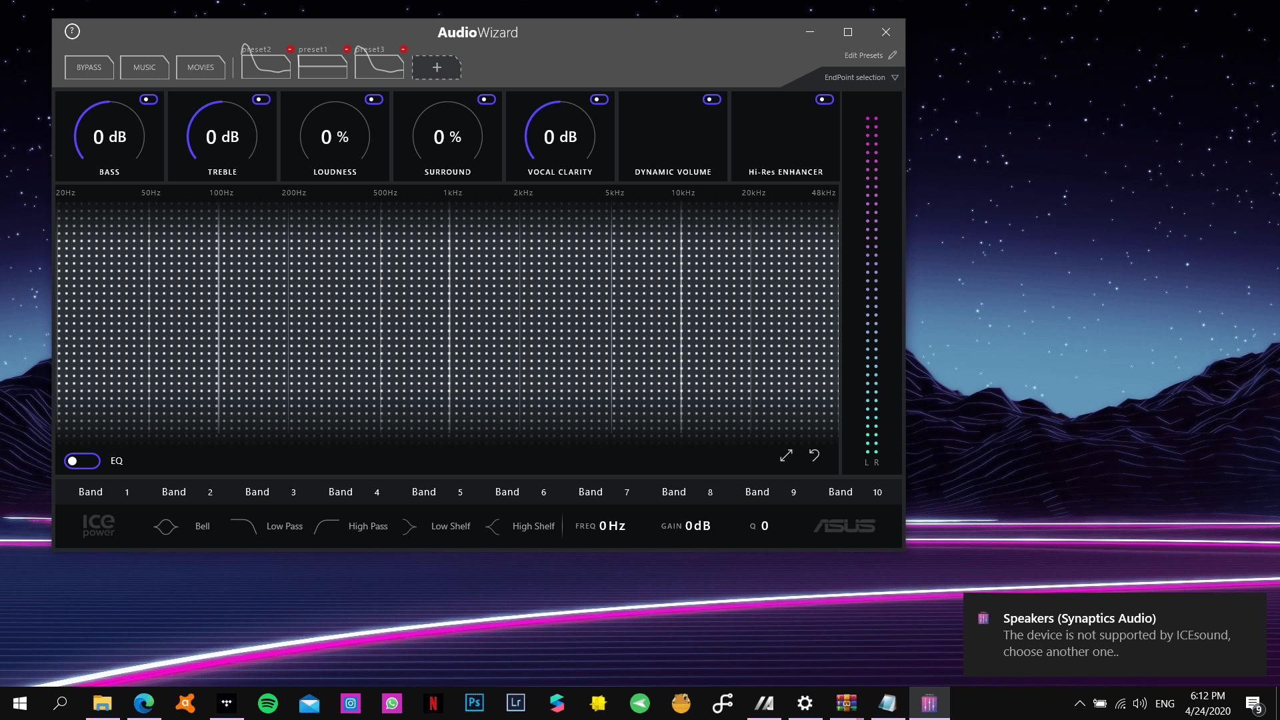The image size is (1280, 720).
Task: Toggle the VOCAL CLARITY effect
Action: [599, 99]
